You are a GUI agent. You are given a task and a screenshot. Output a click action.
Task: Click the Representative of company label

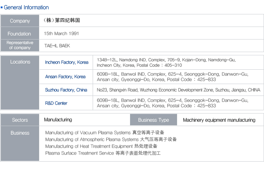tap(20, 45)
